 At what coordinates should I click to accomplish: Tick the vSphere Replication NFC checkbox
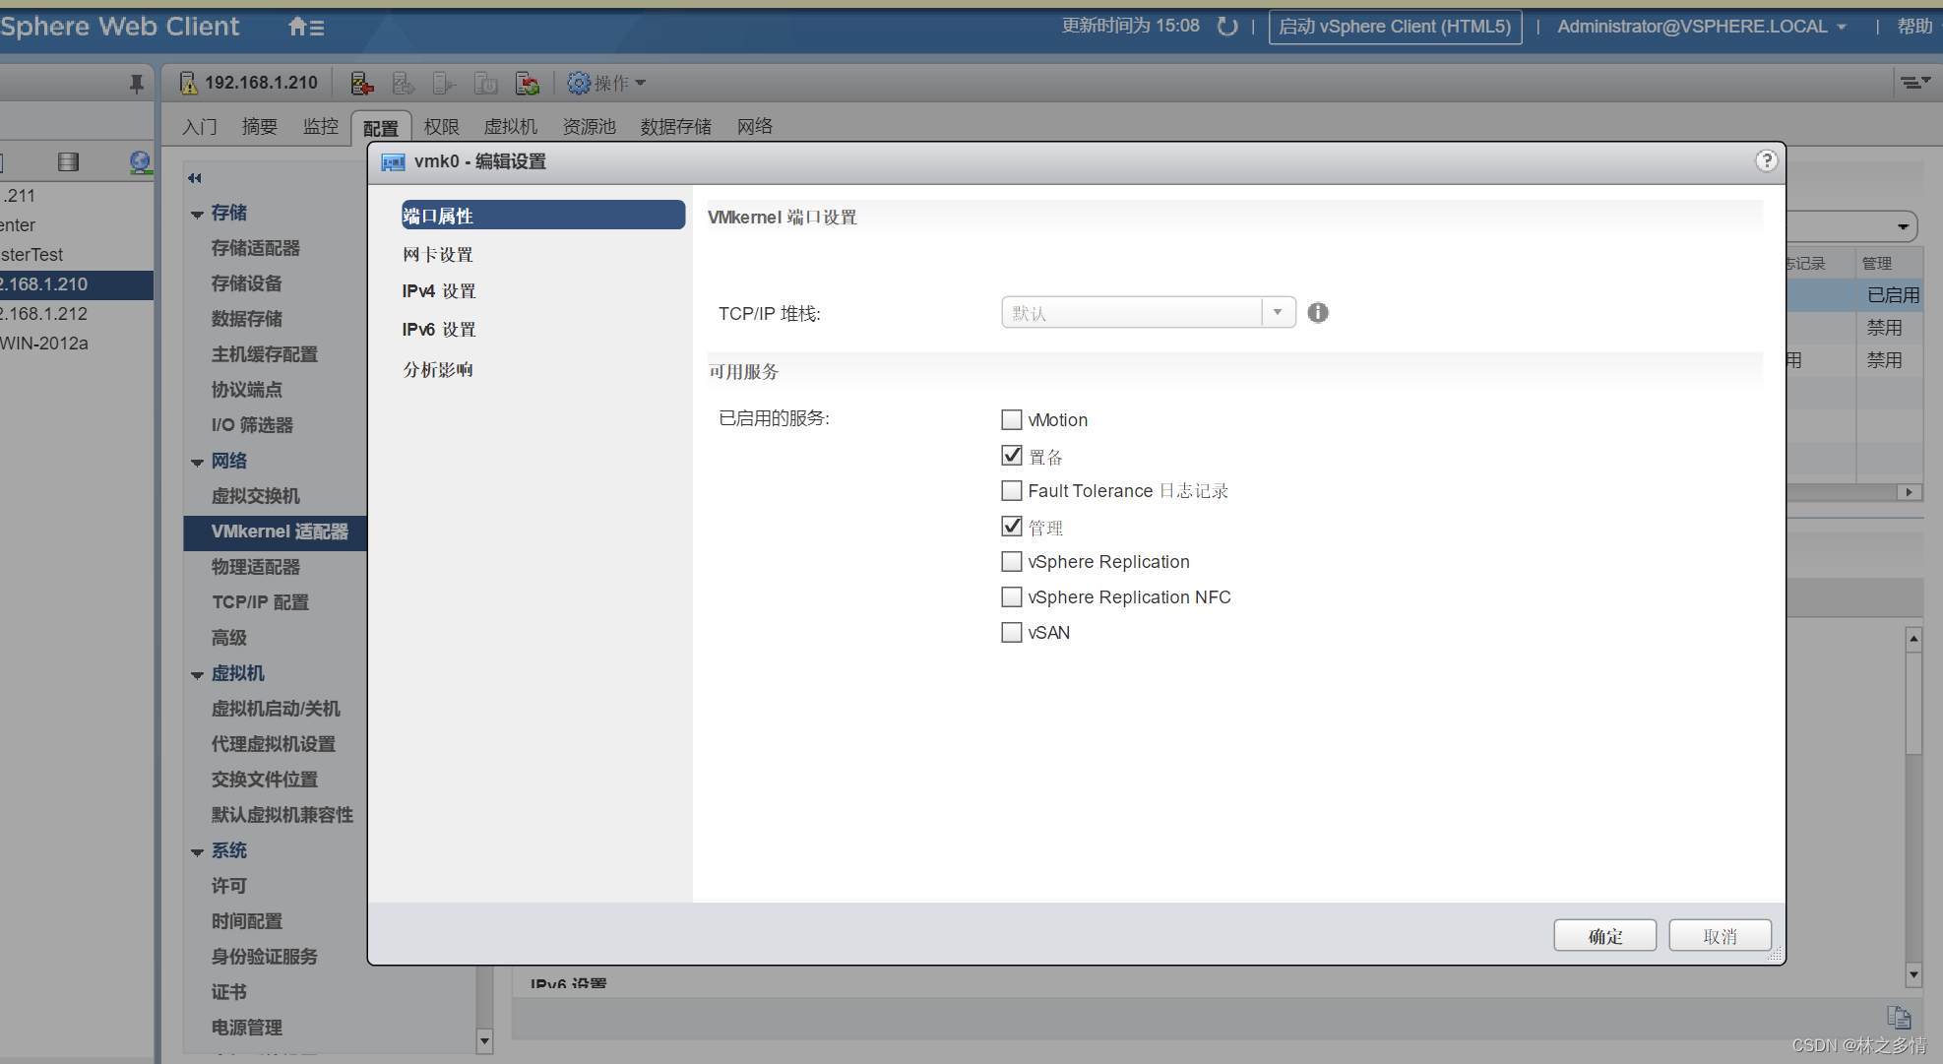[1011, 597]
